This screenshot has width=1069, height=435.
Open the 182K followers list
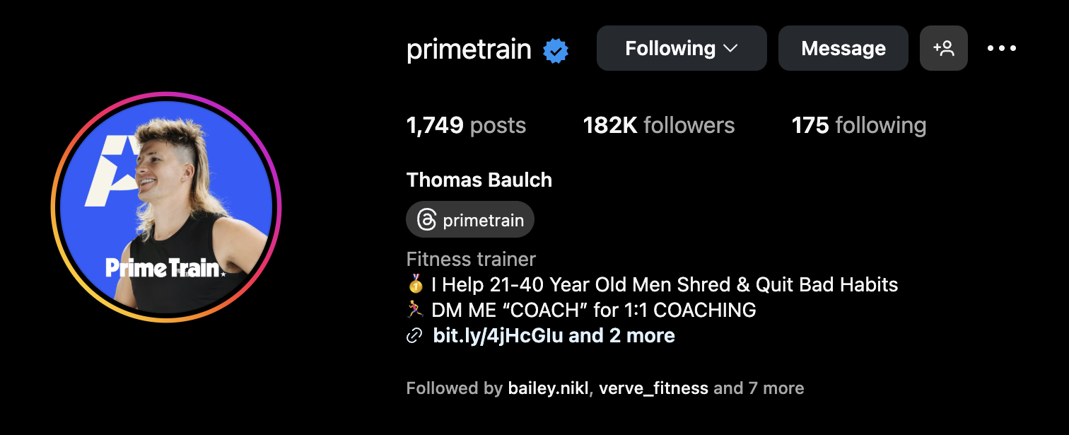[658, 126]
